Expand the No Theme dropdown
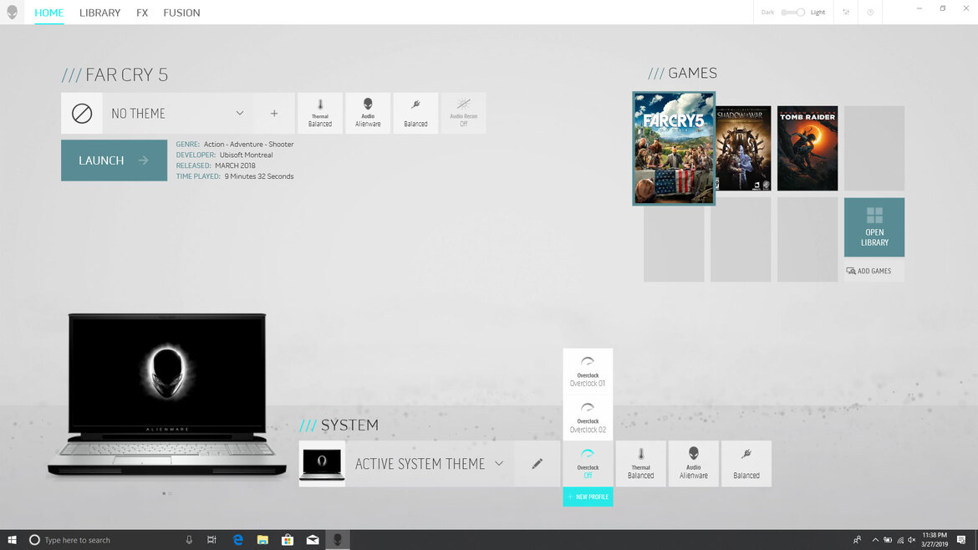This screenshot has height=550, width=978. 240,114
